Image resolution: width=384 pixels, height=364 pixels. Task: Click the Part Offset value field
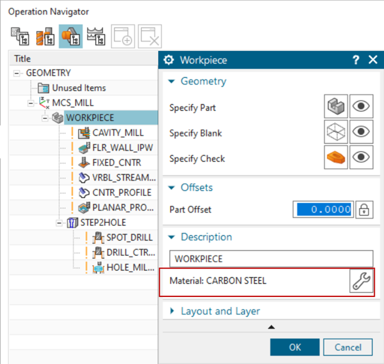(x=322, y=210)
